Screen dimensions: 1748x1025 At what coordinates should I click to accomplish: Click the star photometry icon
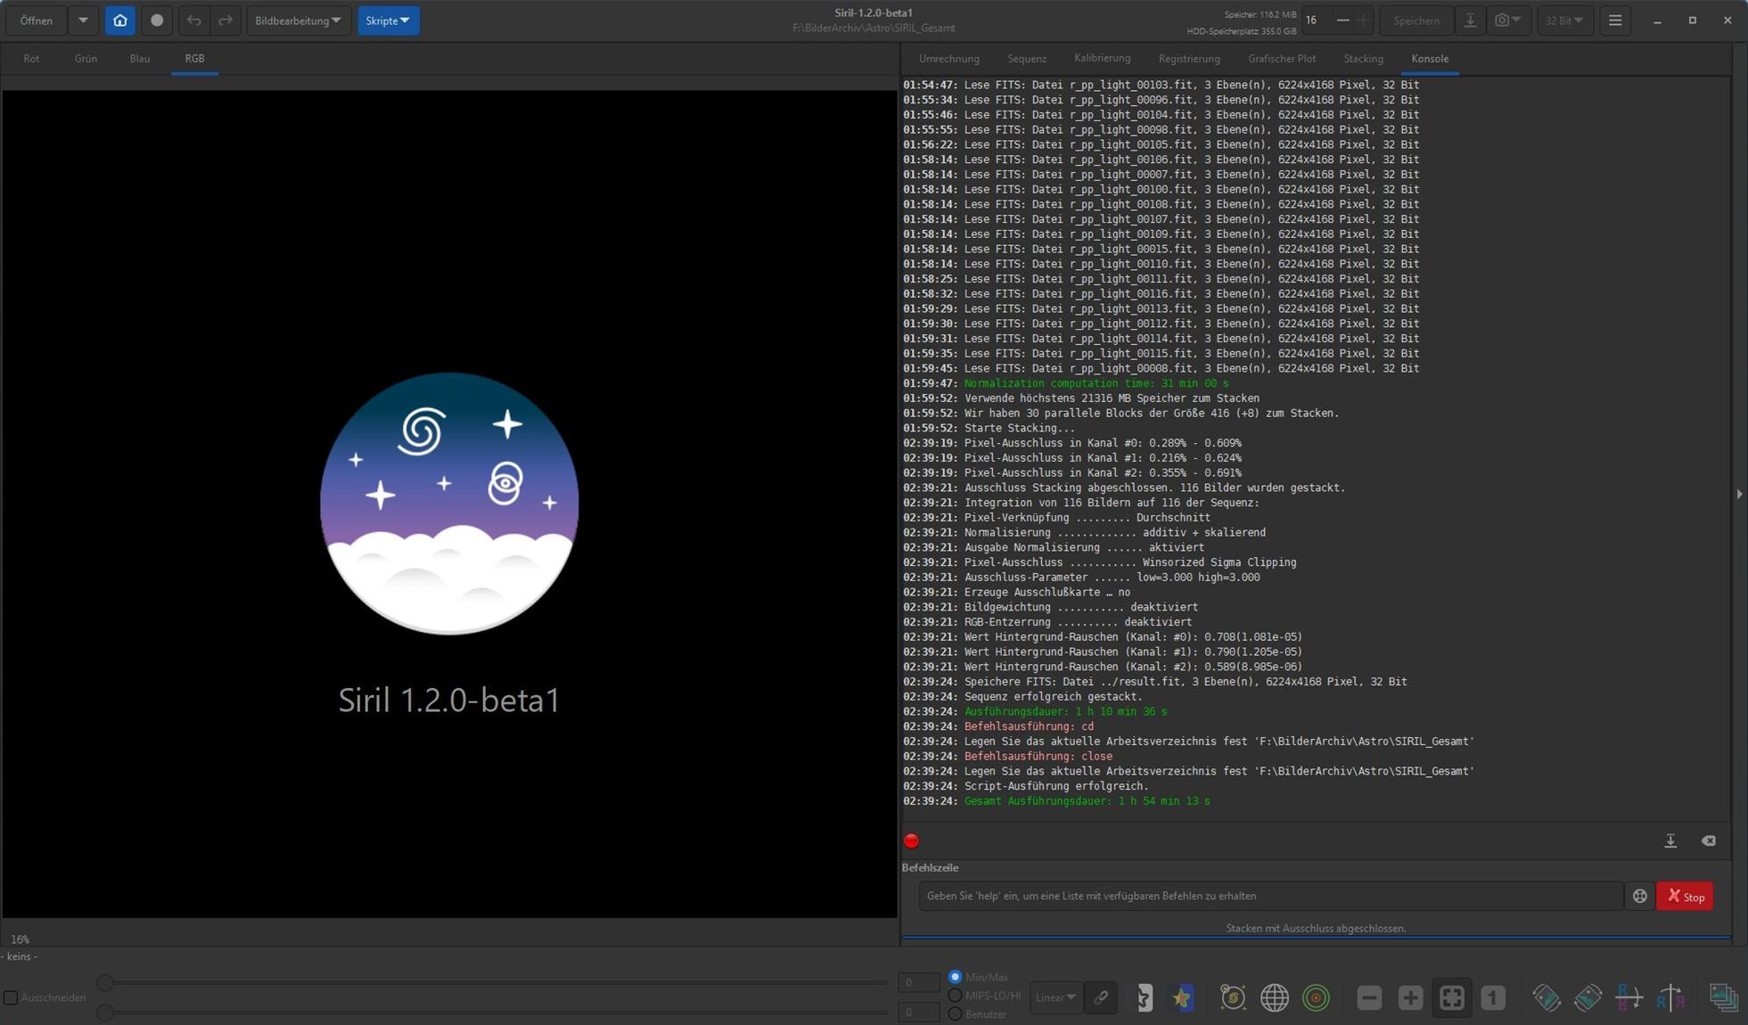pyautogui.click(x=1182, y=997)
